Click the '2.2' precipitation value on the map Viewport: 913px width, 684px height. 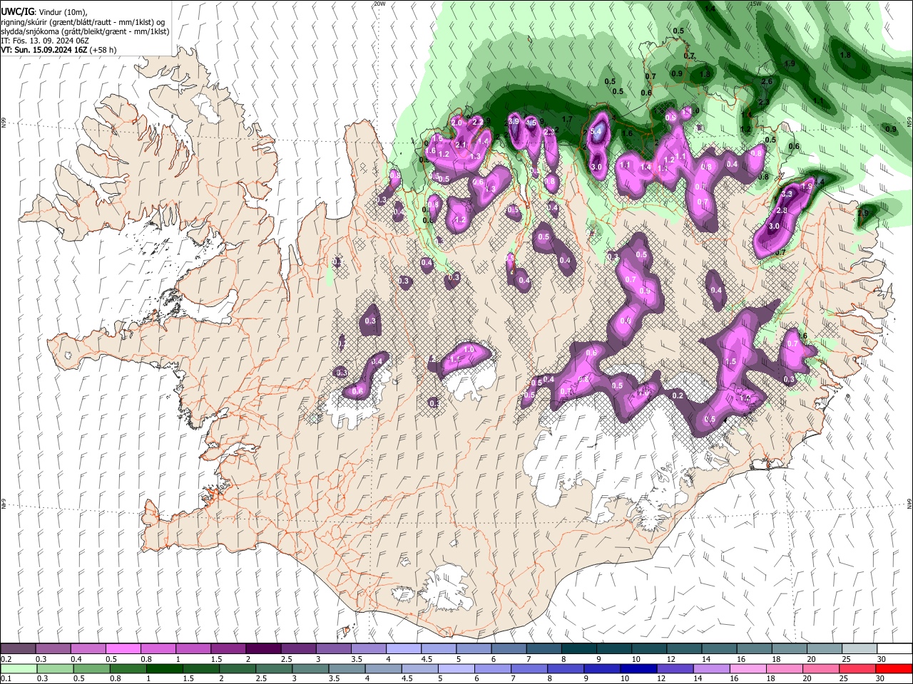coord(478,122)
